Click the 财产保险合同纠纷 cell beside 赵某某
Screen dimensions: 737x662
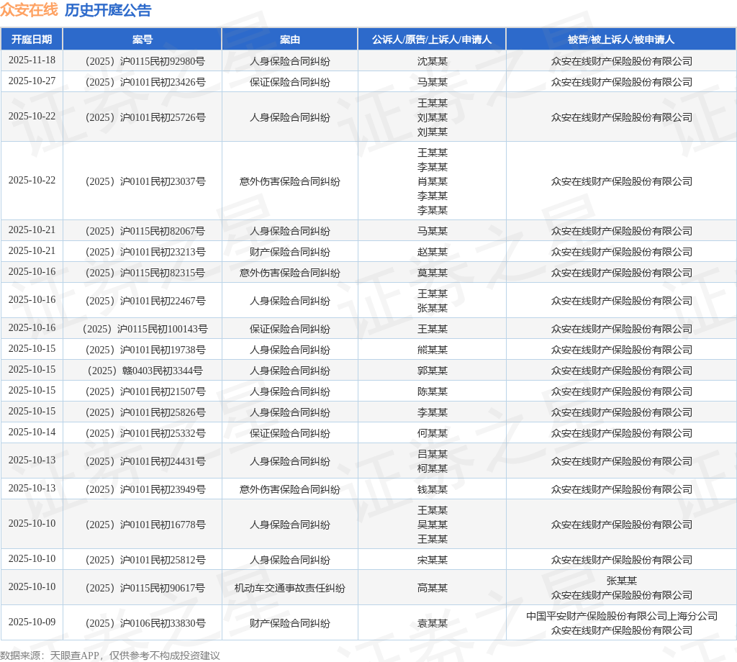[289, 251]
